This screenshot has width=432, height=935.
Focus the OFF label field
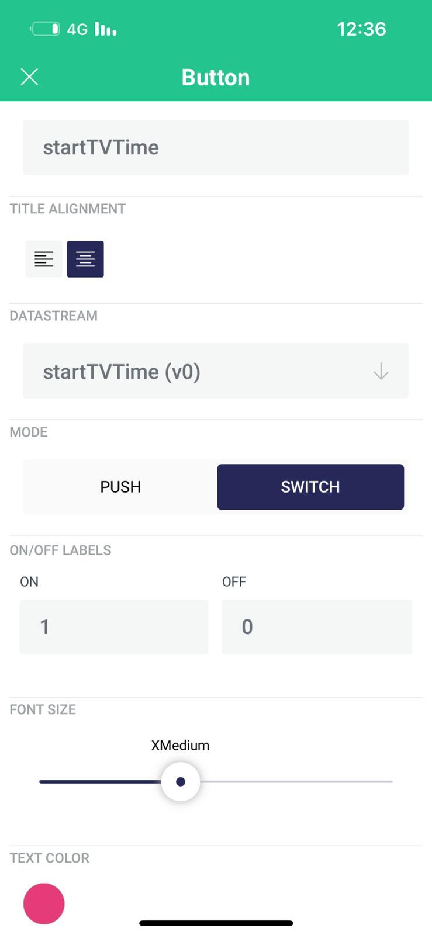pyautogui.click(x=317, y=626)
